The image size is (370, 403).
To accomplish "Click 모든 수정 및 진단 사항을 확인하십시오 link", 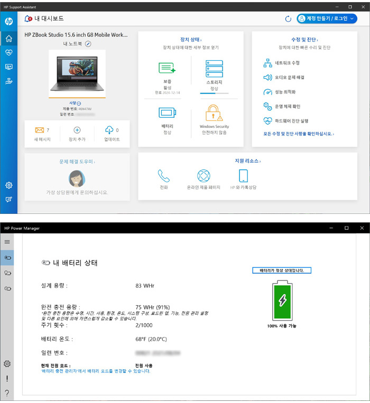I will click(x=299, y=134).
